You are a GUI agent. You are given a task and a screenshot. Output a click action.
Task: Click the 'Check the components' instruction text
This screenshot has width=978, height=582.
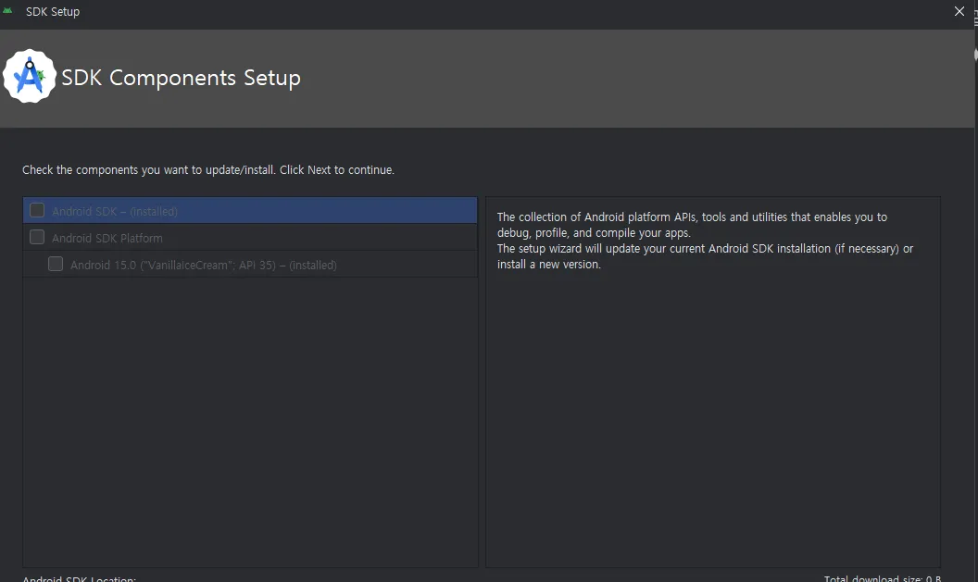pyautogui.click(x=208, y=170)
